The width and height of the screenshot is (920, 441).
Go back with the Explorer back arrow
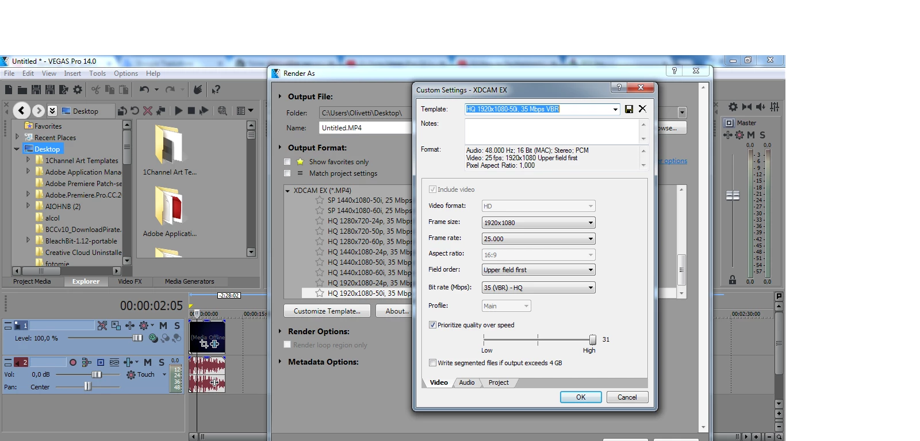click(21, 111)
